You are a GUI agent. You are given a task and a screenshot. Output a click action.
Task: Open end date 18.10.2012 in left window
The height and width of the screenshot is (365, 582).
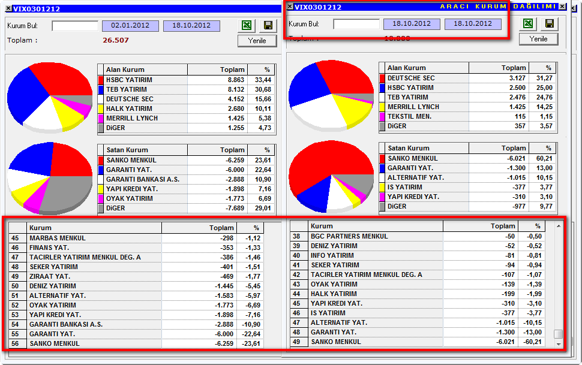click(191, 26)
